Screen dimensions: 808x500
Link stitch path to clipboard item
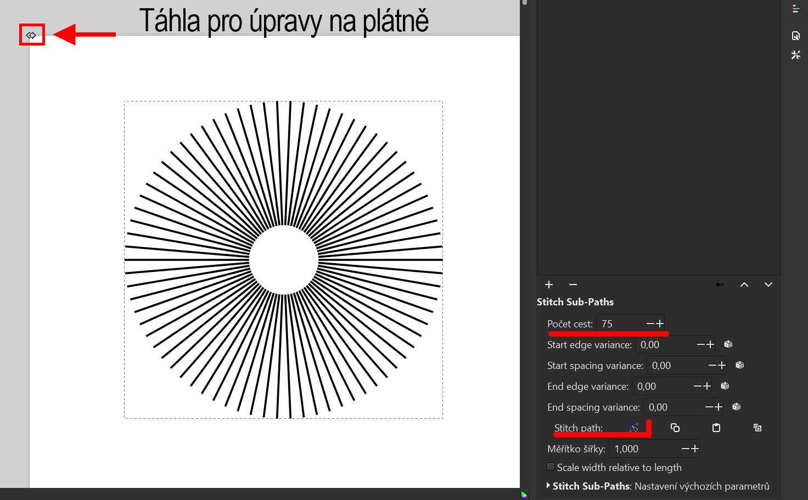click(x=757, y=428)
